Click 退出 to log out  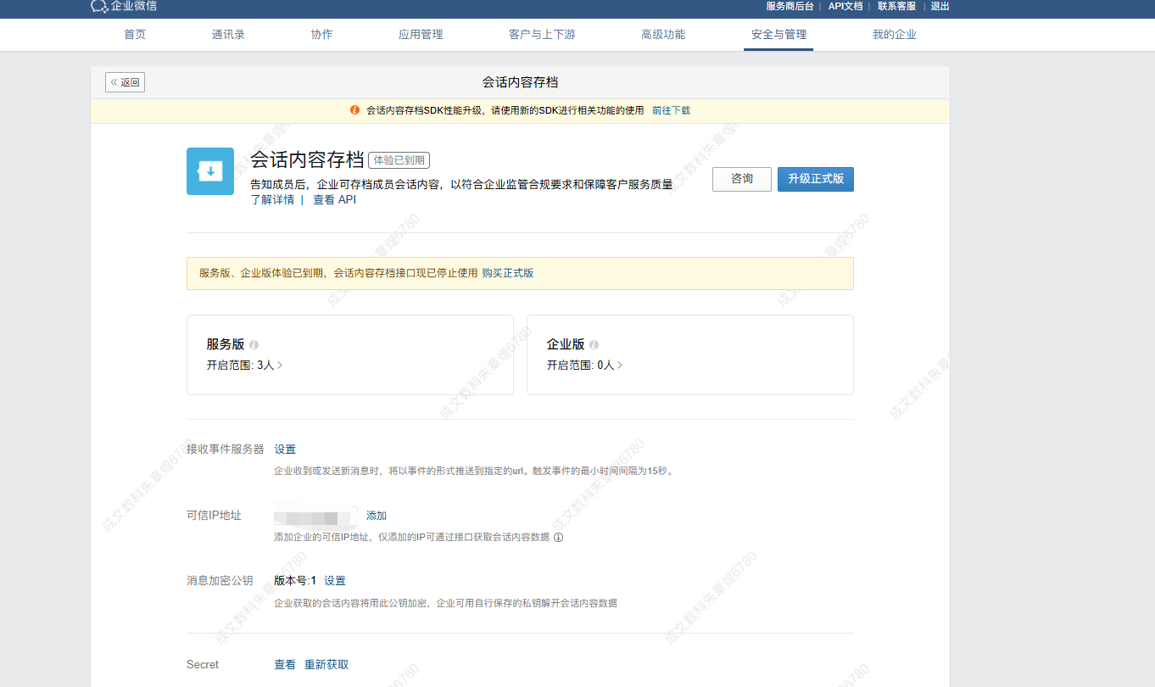coord(940,6)
